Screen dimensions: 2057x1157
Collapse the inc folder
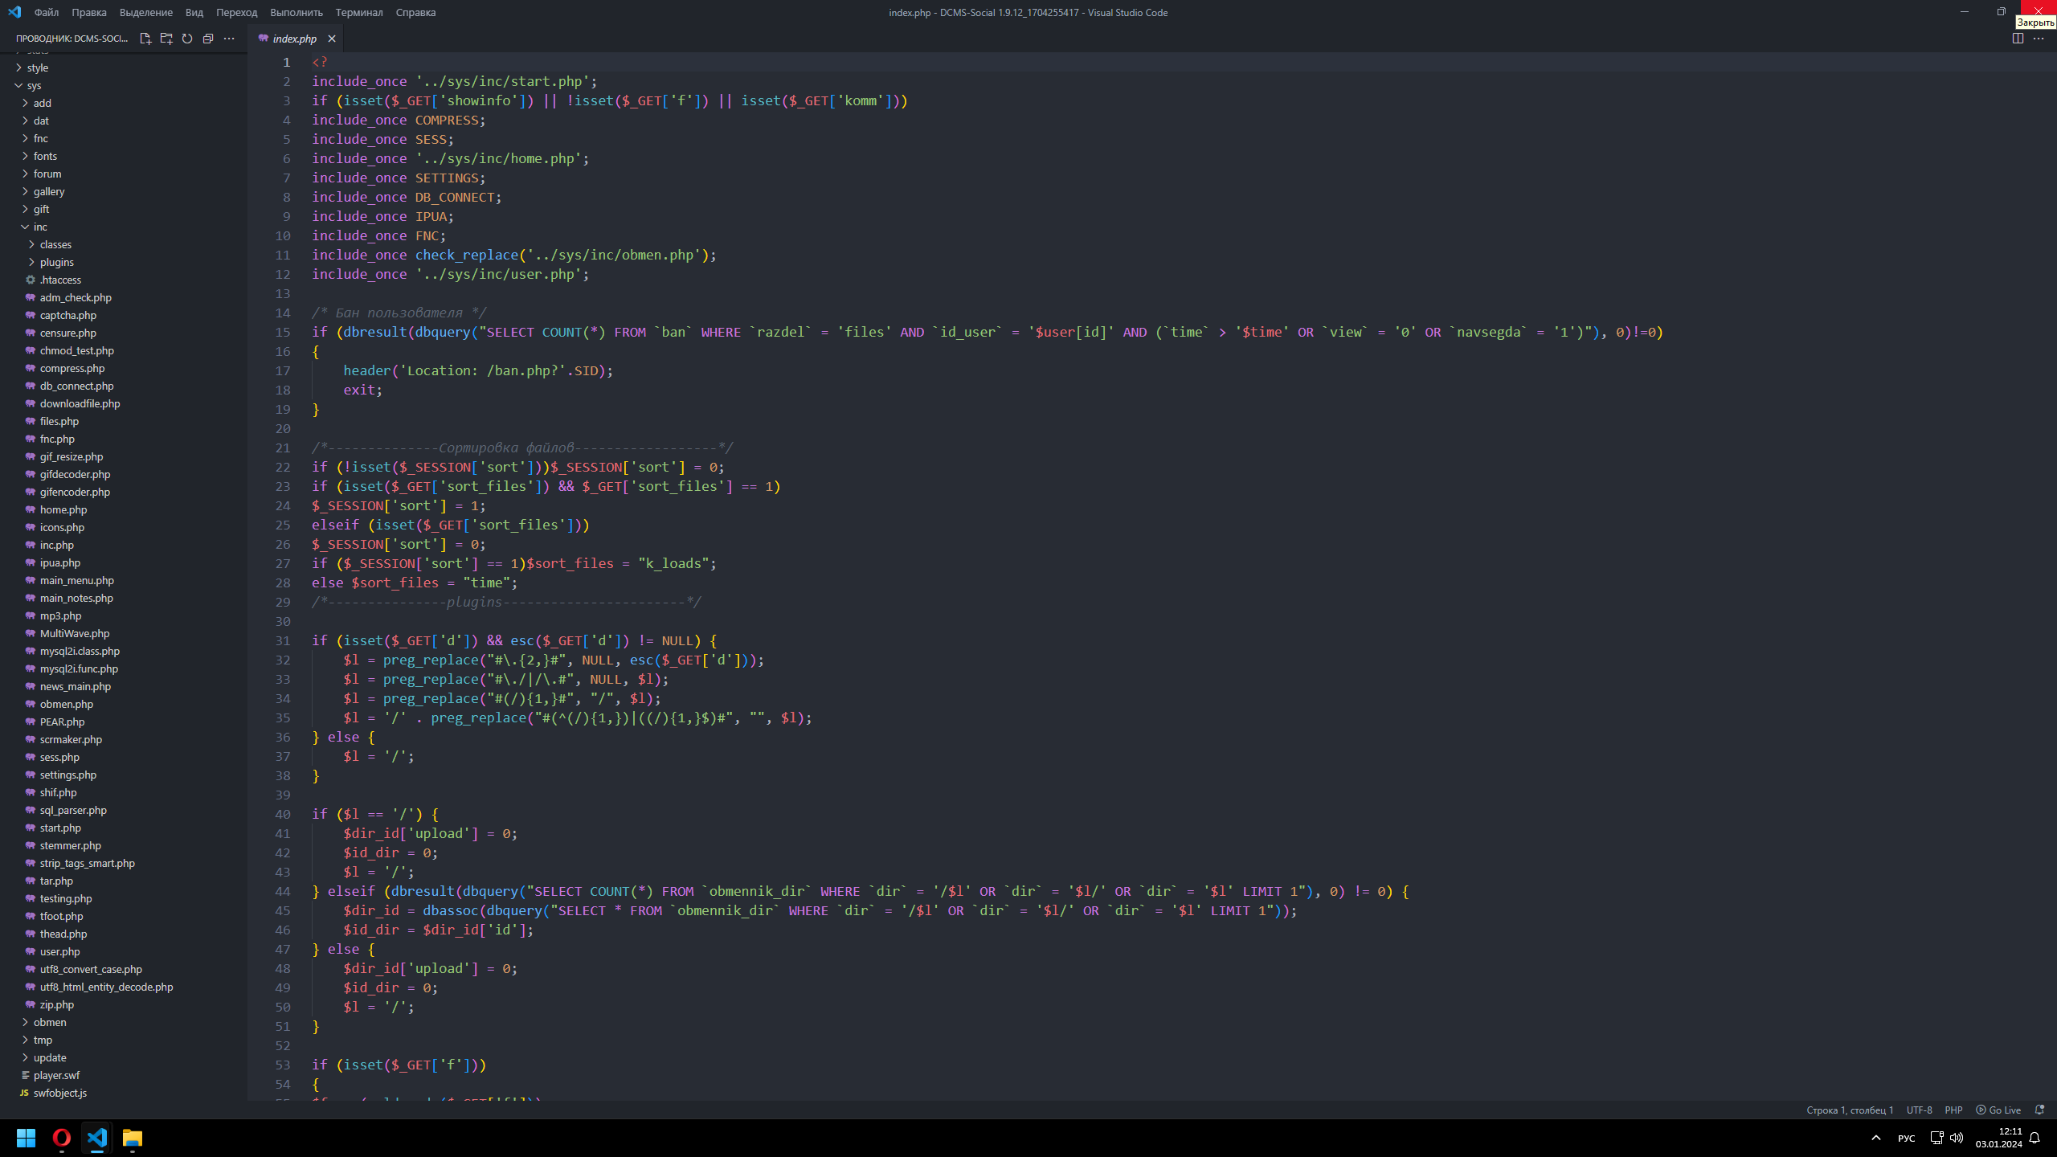[39, 227]
